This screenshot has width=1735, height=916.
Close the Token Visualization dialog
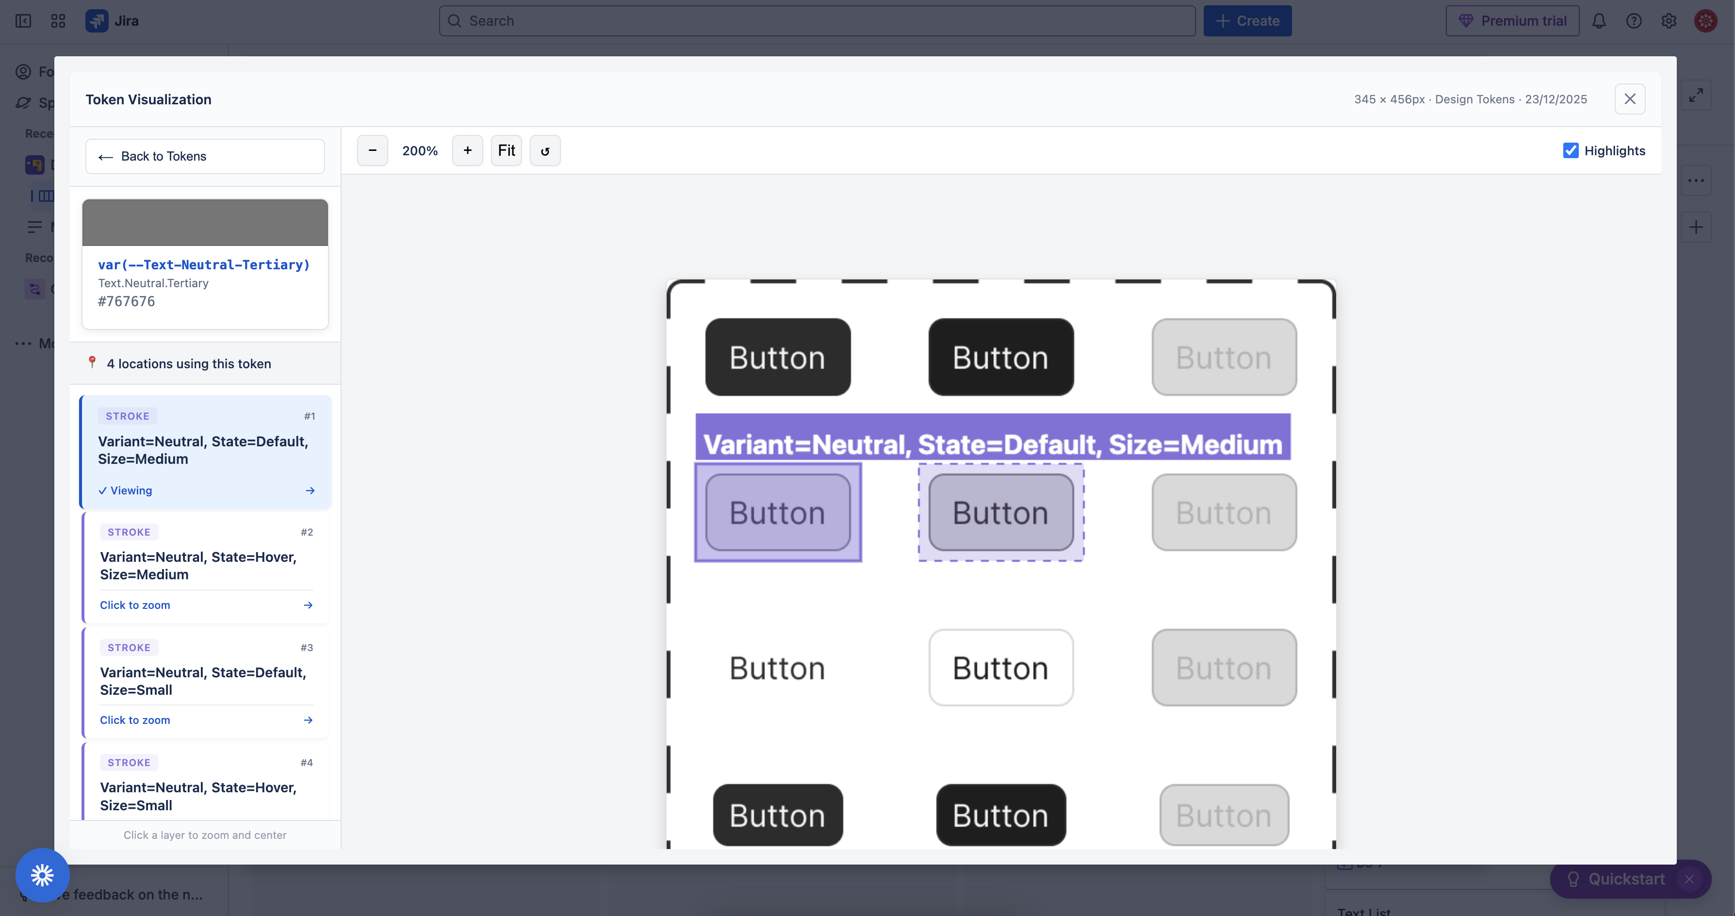[x=1630, y=99]
